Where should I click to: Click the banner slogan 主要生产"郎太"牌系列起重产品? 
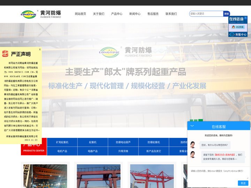125,72
